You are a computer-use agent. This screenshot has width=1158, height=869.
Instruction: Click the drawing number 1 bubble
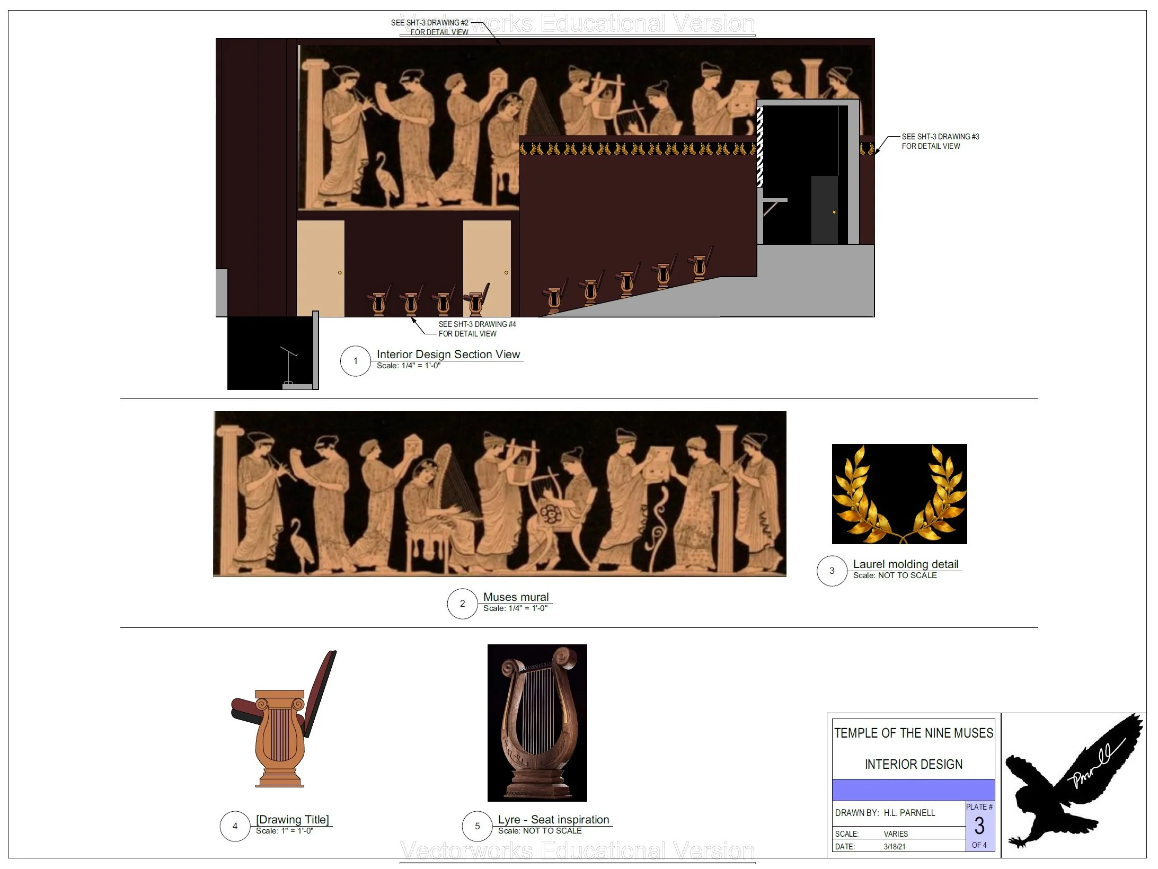tap(355, 361)
